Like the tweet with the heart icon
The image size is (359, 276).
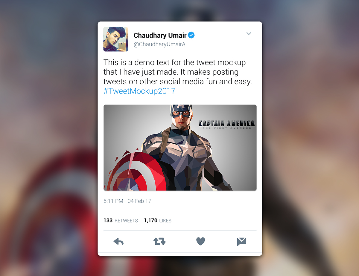[x=200, y=241]
